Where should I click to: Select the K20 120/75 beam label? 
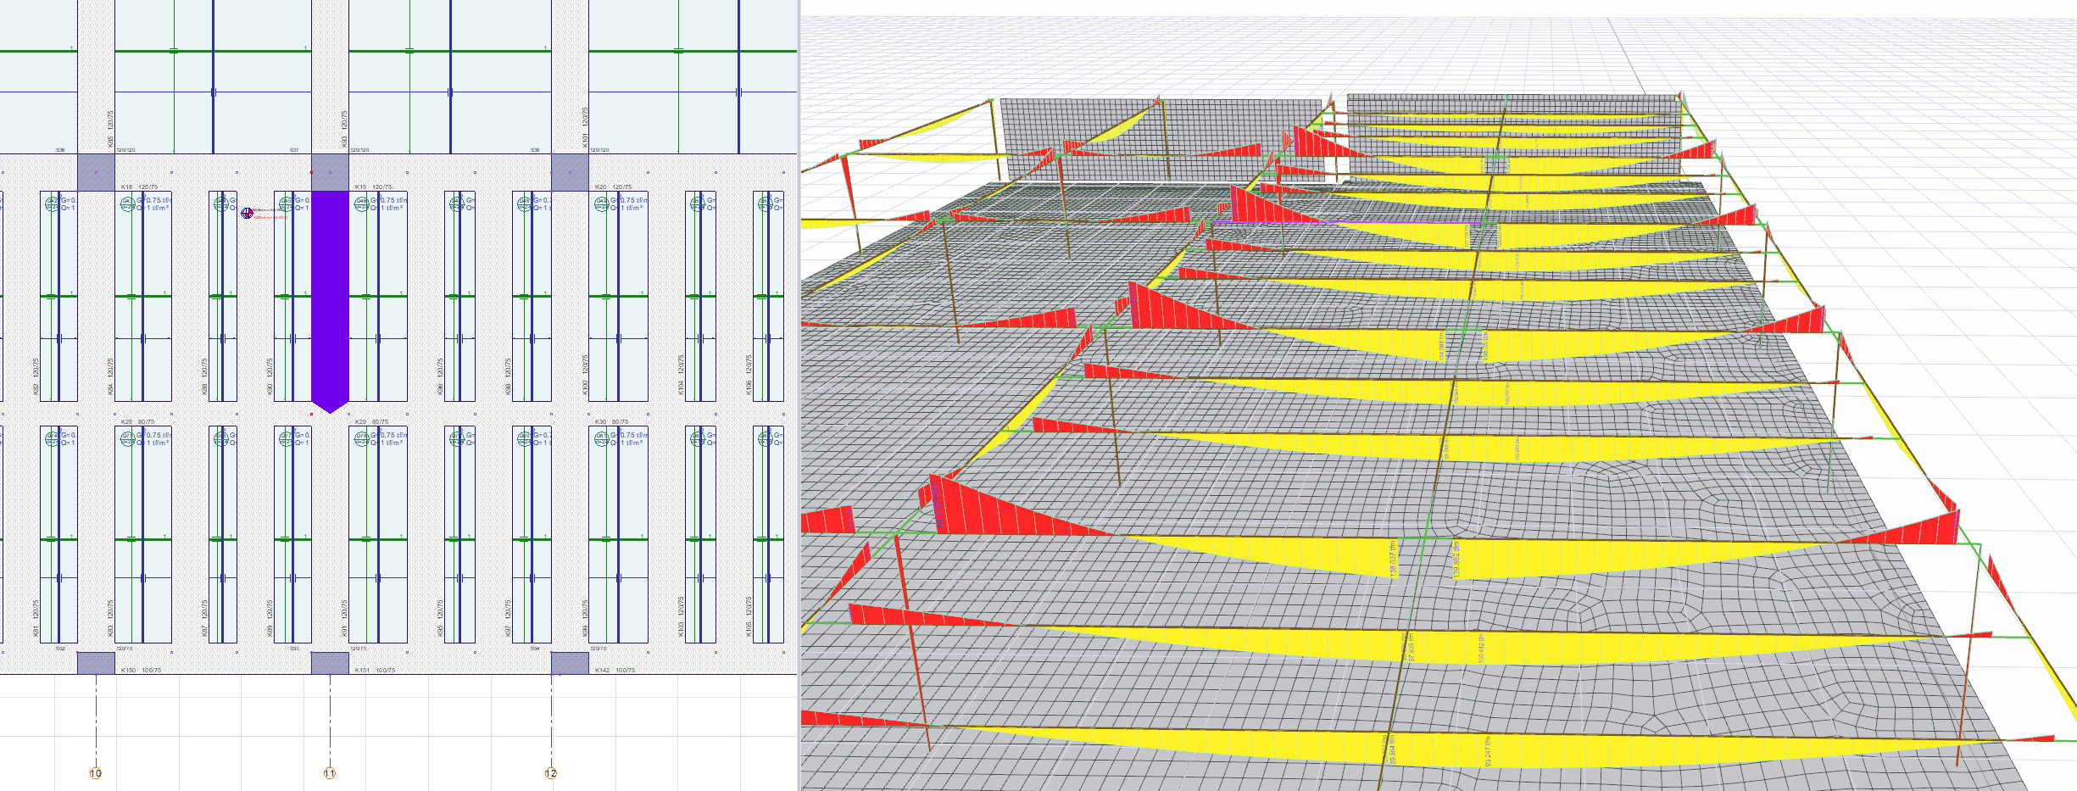coord(613,187)
